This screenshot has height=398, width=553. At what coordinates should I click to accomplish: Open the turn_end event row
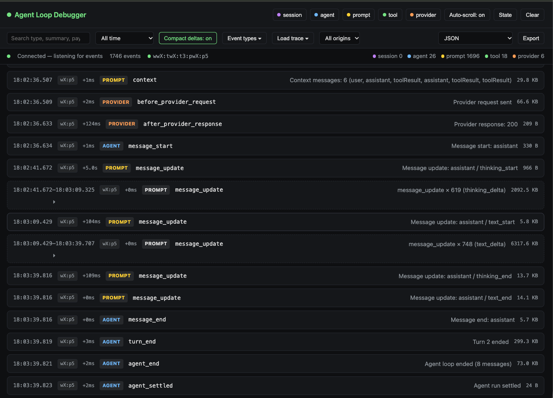[275, 342]
